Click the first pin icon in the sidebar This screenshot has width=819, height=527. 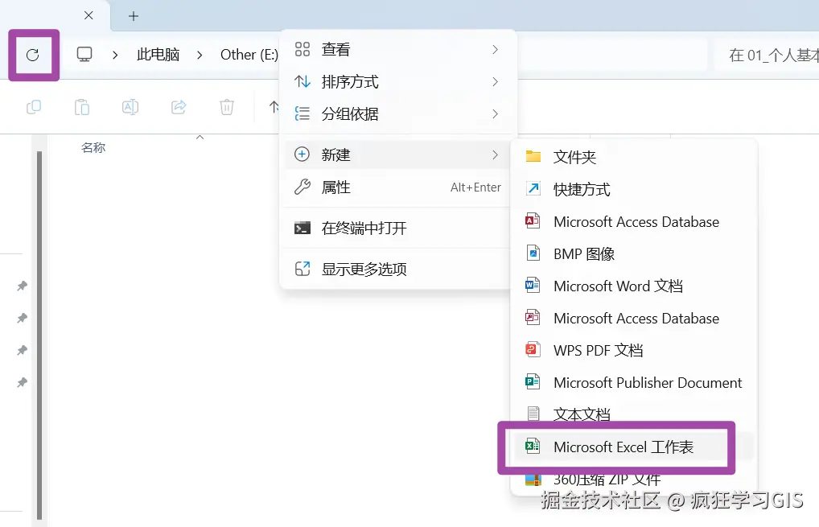tap(22, 286)
